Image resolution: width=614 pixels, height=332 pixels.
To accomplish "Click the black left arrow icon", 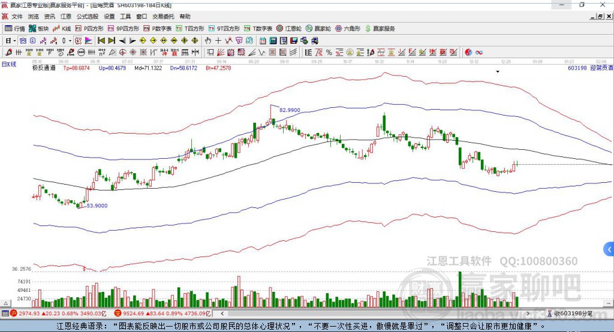I will pyautogui.click(x=122, y=41).
